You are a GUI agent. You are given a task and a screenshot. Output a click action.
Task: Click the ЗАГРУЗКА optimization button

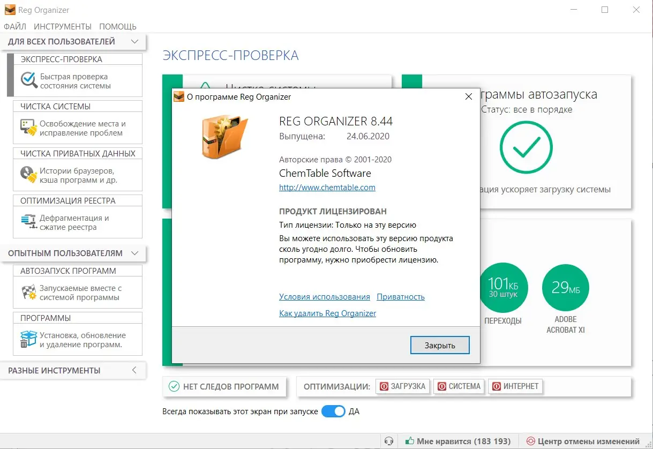click(x=403, y=386)
